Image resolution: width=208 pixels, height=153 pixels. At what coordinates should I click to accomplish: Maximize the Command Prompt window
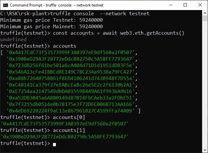[x=185, y=5]
